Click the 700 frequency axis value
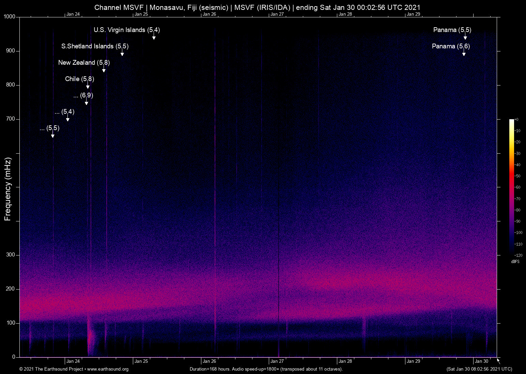This screenshot has height=374, width=526. (11, 119)
